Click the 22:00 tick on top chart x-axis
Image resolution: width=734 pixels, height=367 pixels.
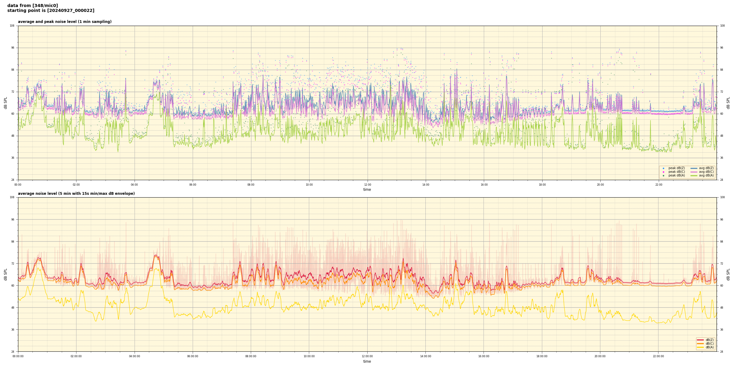coord(659,185)
